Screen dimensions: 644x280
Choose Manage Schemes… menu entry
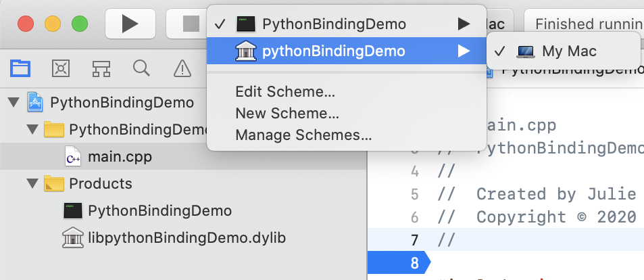click(x=303, y=135)
